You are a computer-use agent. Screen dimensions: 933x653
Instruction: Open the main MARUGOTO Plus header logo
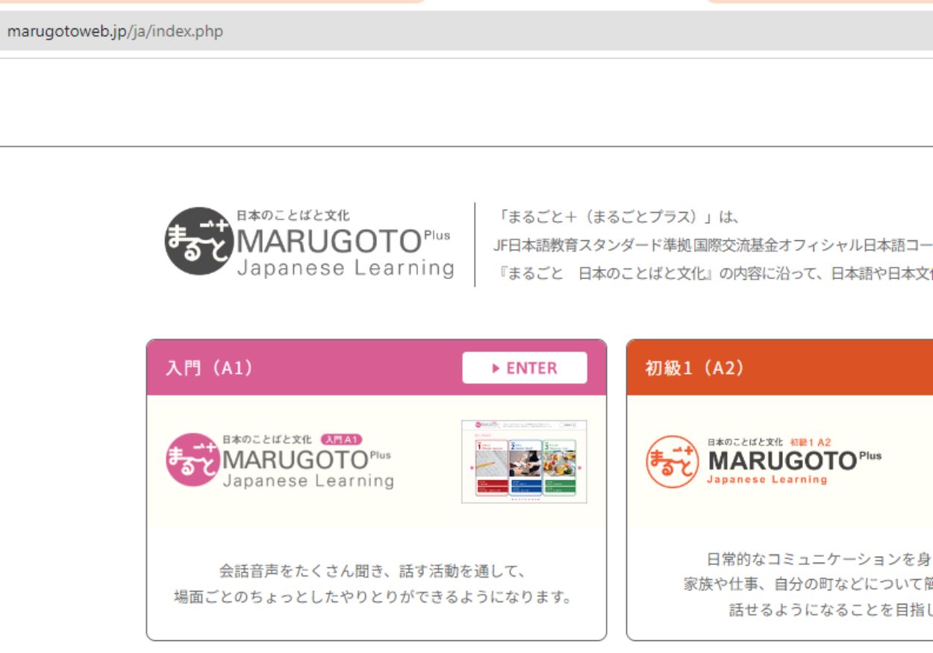309,243
